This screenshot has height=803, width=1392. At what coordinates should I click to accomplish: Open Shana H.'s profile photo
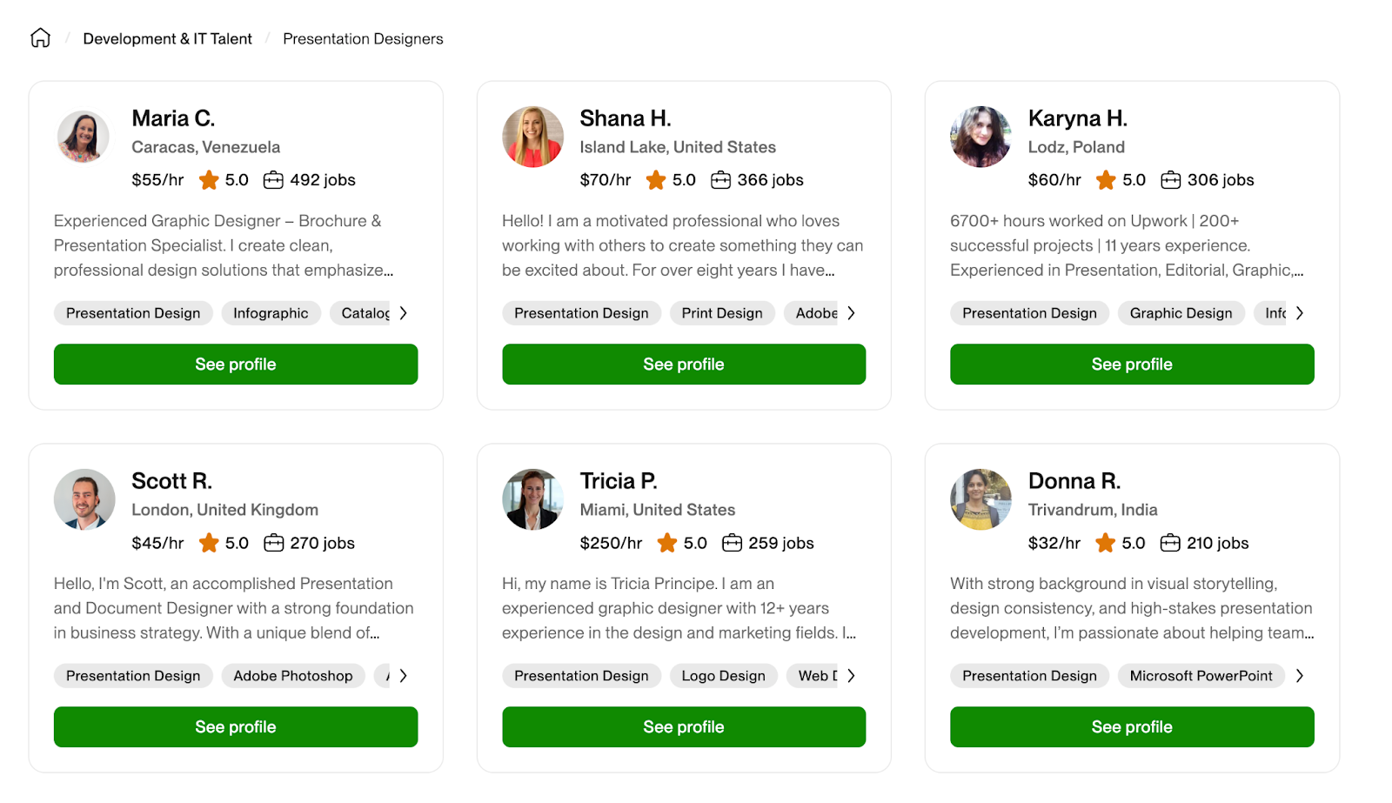click(532, 137)
